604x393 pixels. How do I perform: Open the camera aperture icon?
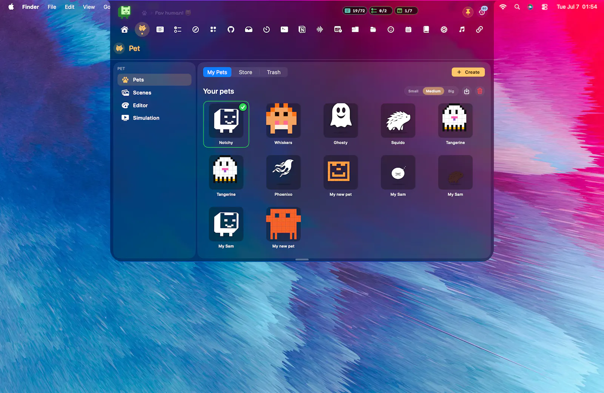tap(444, 29)
